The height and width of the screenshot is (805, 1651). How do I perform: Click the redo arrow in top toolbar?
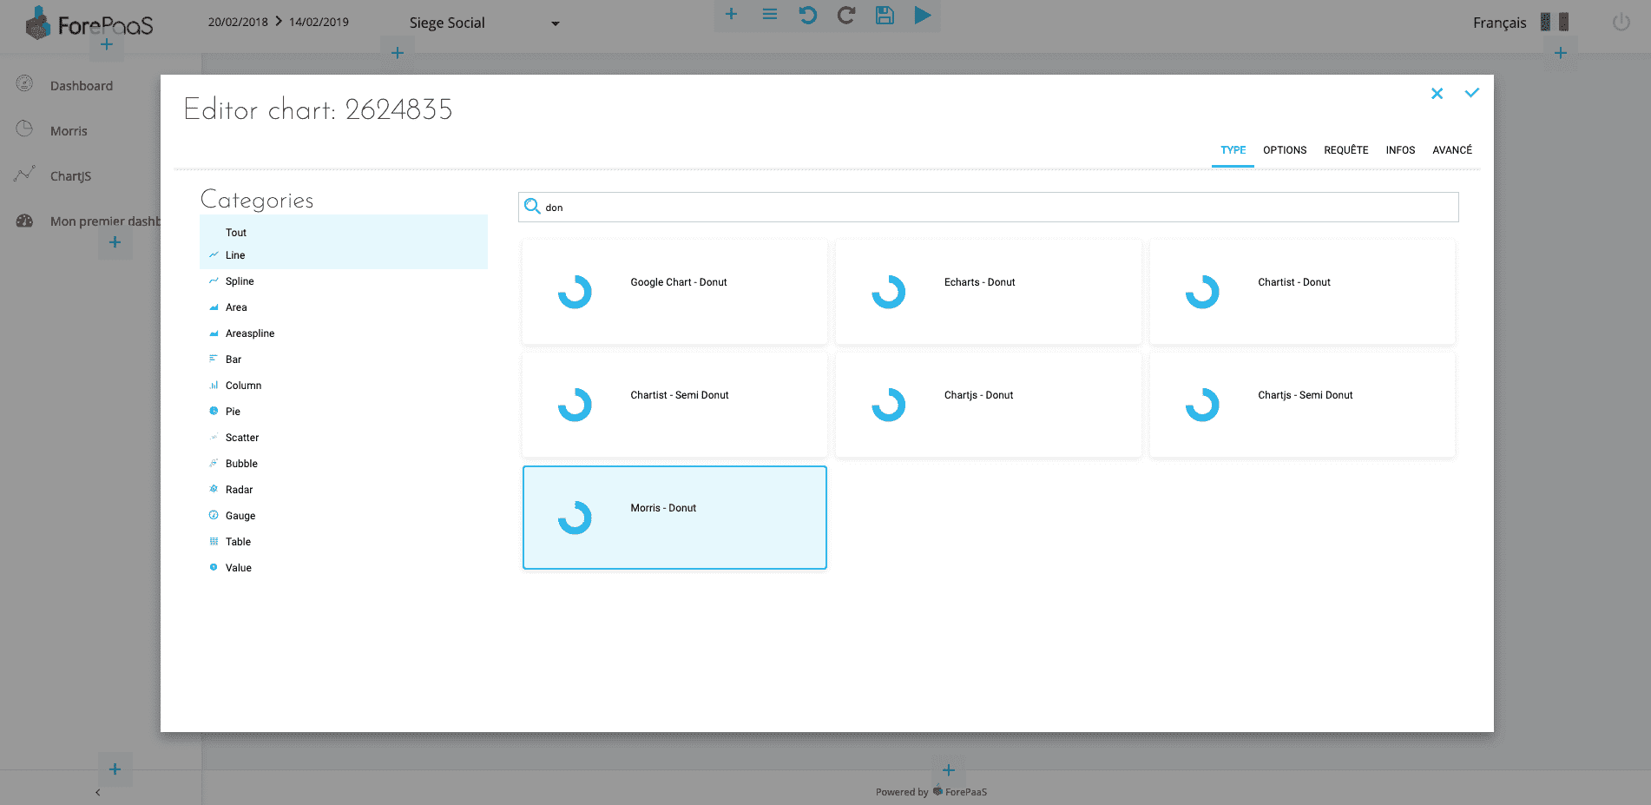[x=846, y=15]
